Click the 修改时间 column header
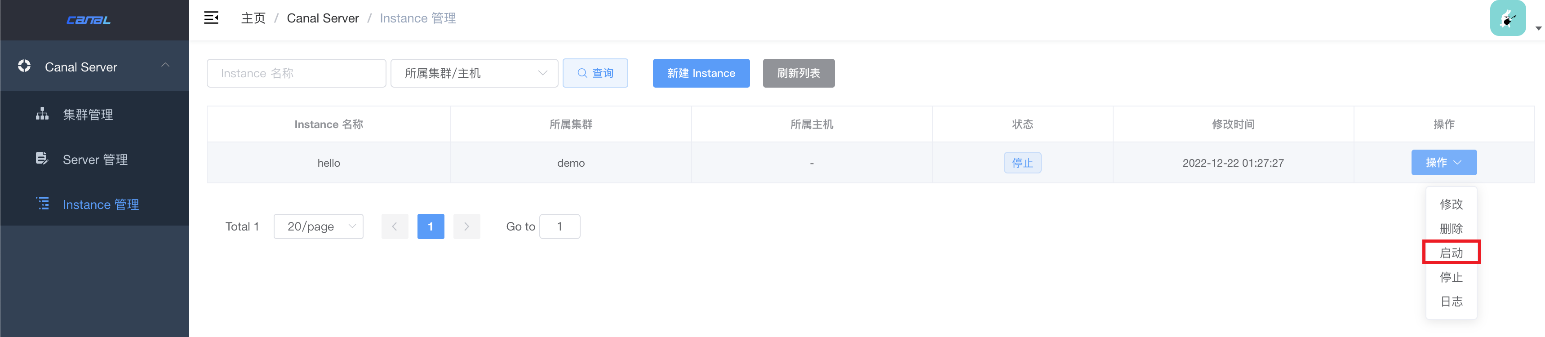1545x337 pixels. (x=1233, y=124)
